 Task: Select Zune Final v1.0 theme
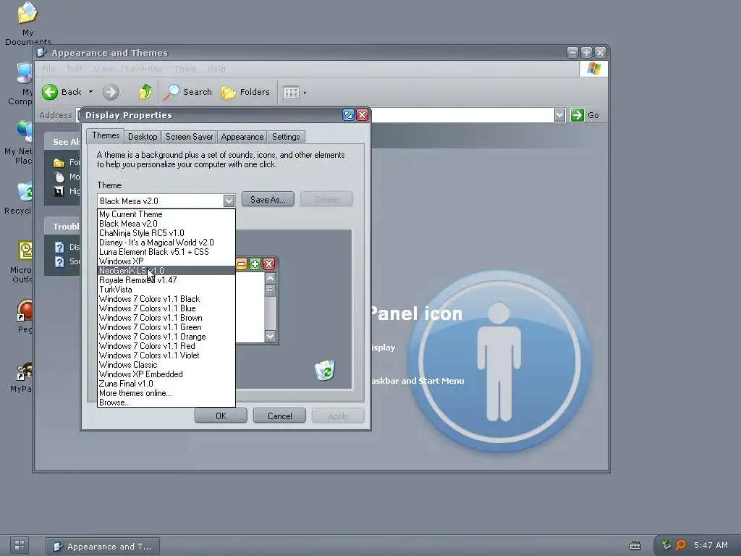click(166, 384)
